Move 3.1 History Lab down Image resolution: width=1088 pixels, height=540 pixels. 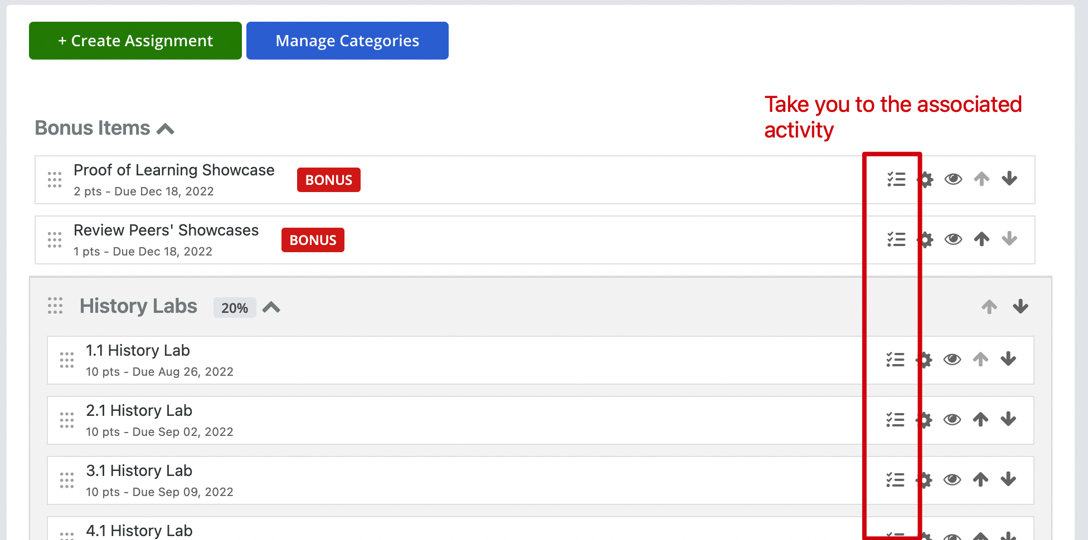(x=1008, y=480)
